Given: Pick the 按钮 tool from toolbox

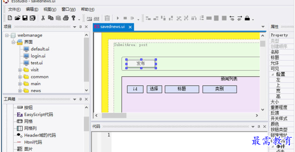Looking at the screenshot, I should click(x=28, y=108).
